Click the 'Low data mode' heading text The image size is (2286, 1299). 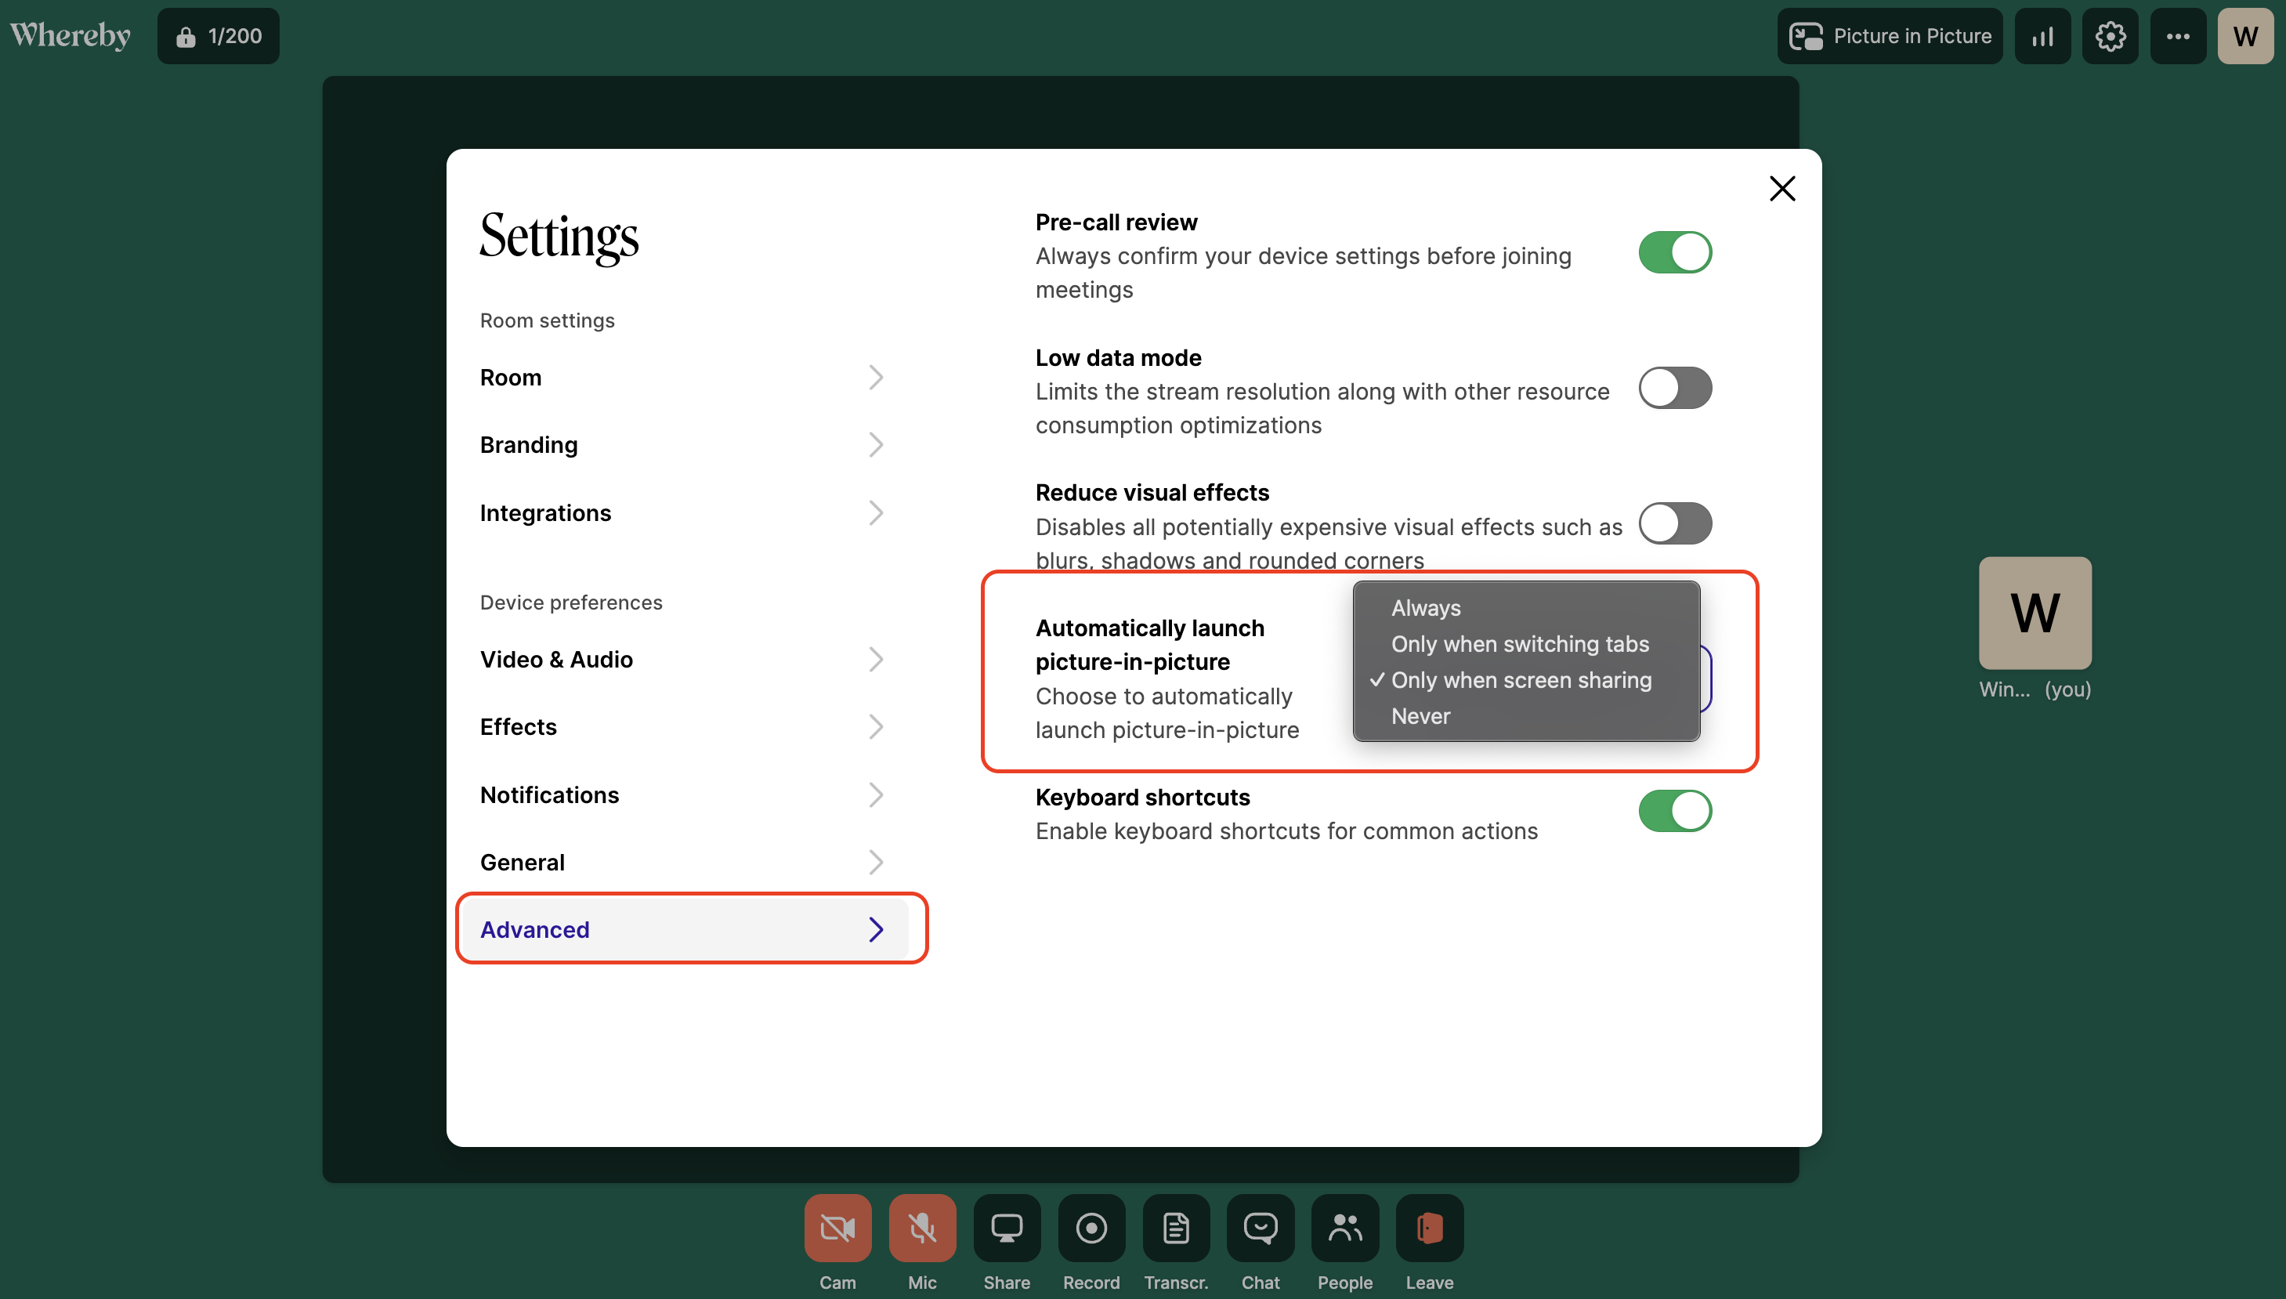click(1119, 358)
